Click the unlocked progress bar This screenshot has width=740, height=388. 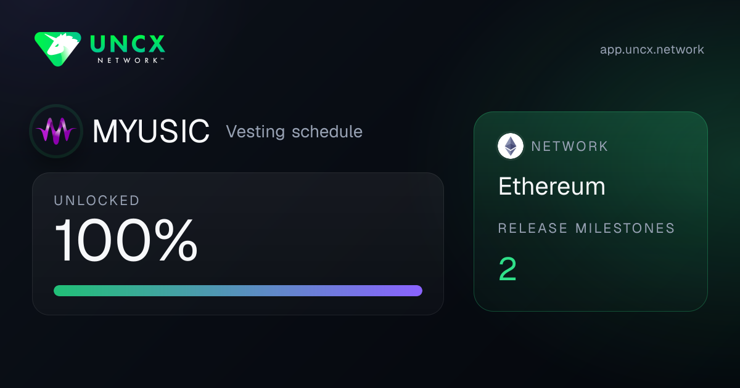[x=238, y=291]
